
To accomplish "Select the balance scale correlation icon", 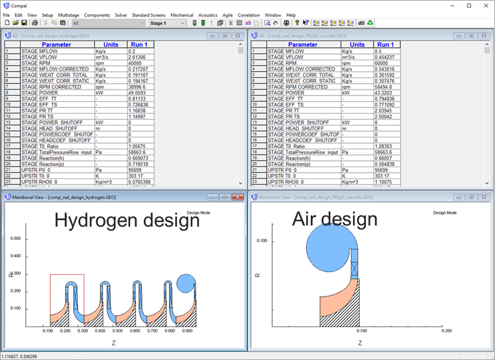I will tap(285, 23).
